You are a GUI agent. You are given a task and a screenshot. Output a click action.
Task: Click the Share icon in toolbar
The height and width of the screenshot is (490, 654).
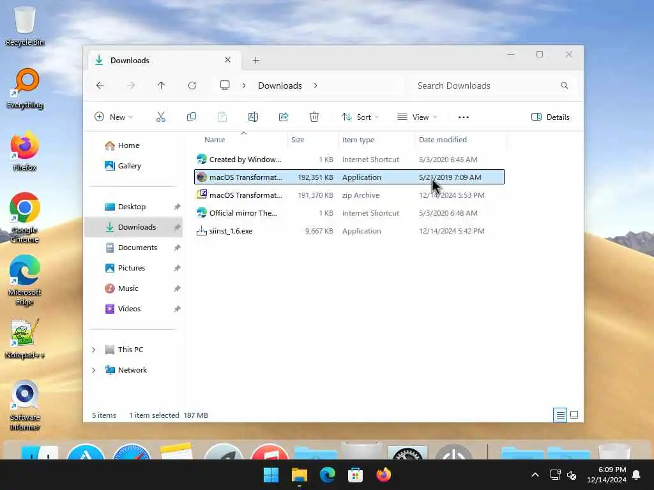pos(284,117)
